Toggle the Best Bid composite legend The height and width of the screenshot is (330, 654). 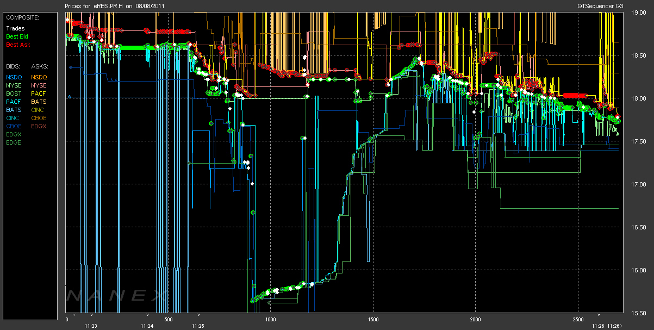pos(17,36)
